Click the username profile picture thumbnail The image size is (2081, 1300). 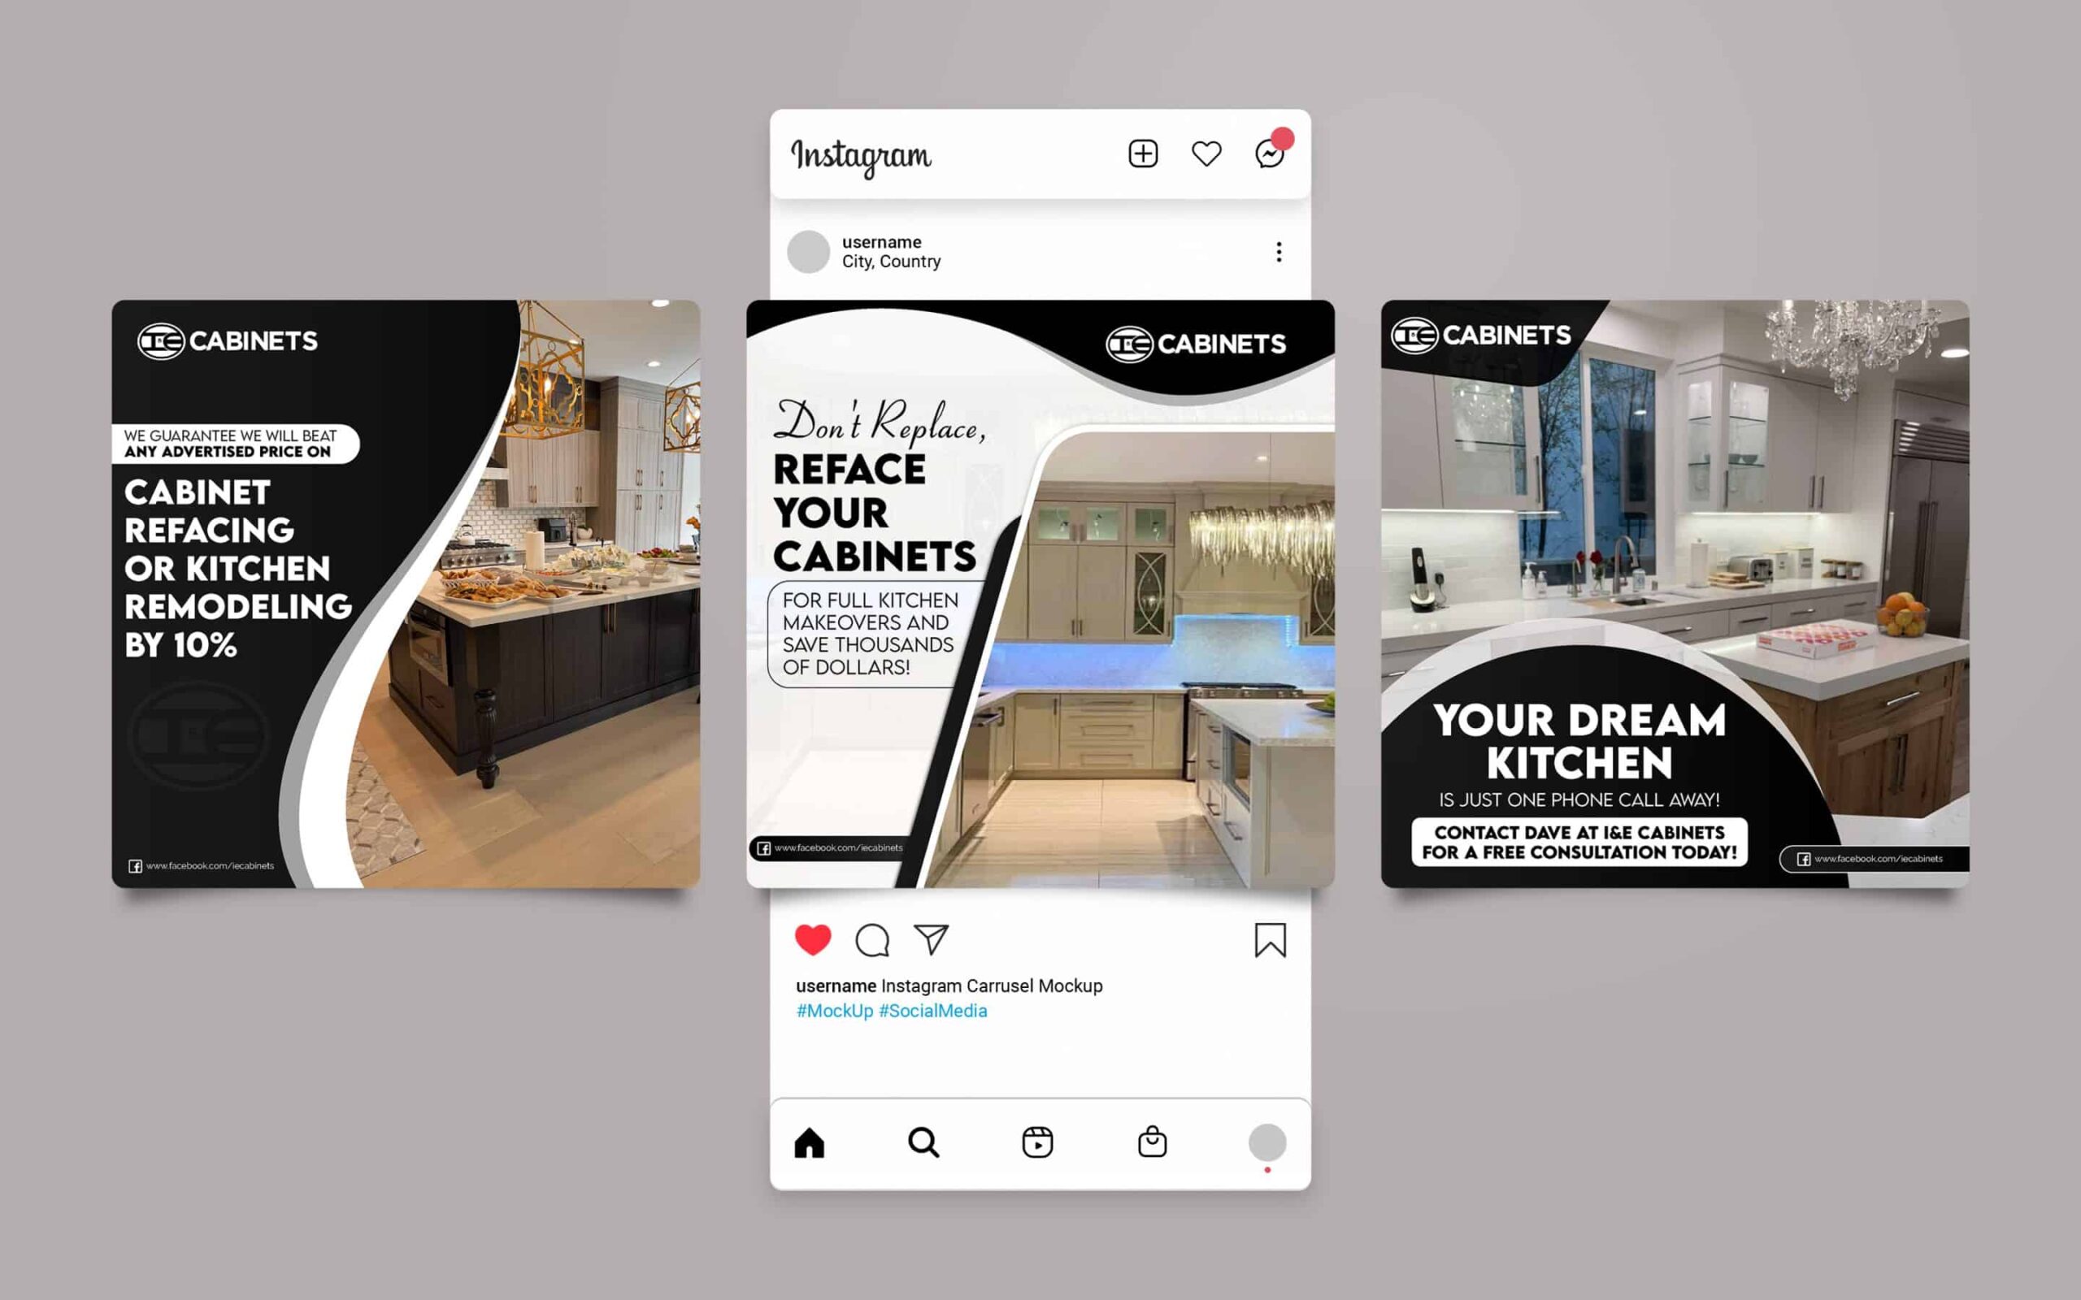(809, 250)
